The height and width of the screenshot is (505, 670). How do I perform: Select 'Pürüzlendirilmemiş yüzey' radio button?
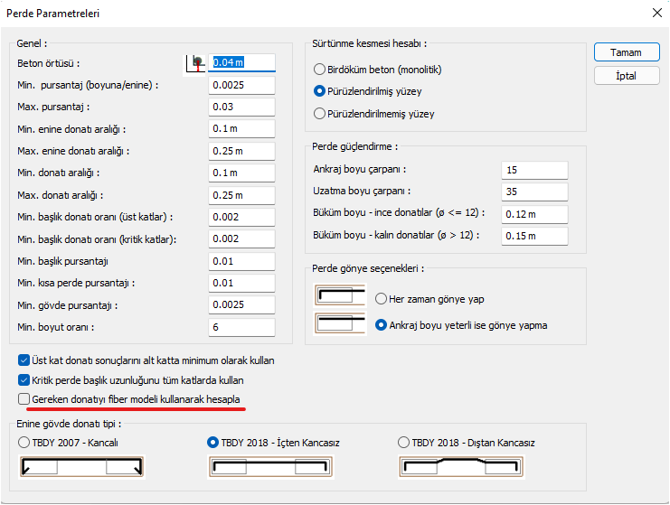click(x=319, y=114)
